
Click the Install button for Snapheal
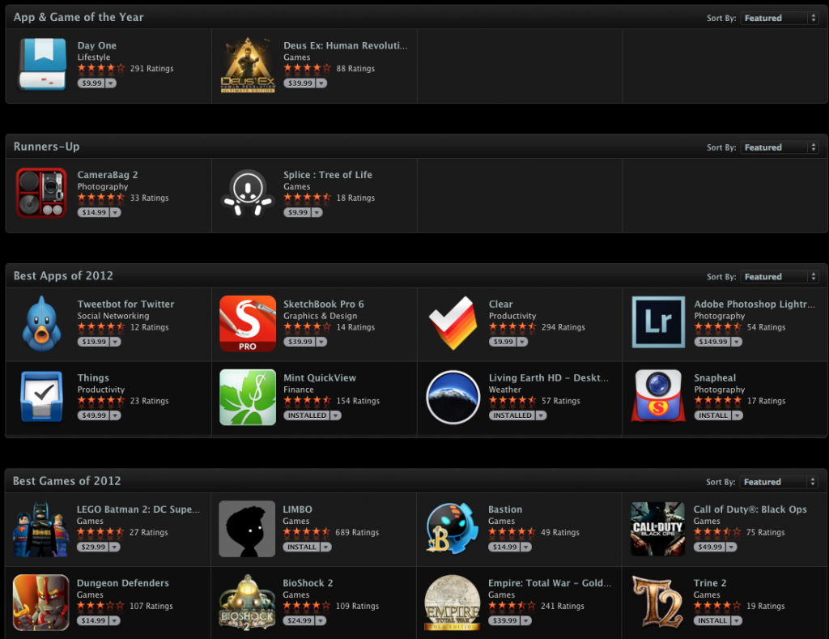712,415
